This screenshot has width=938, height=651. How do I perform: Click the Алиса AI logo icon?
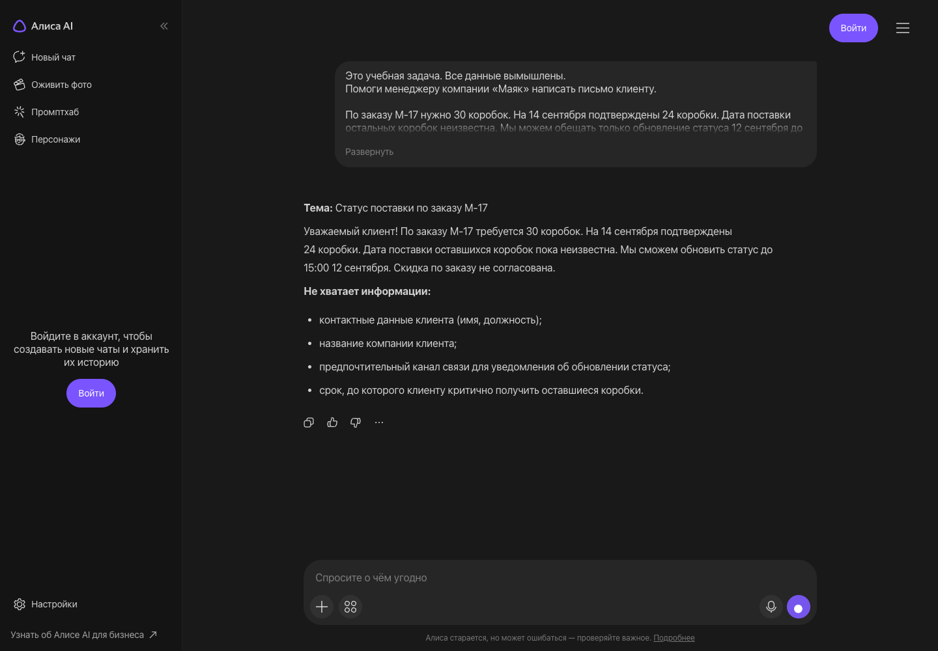coord(20,26)
